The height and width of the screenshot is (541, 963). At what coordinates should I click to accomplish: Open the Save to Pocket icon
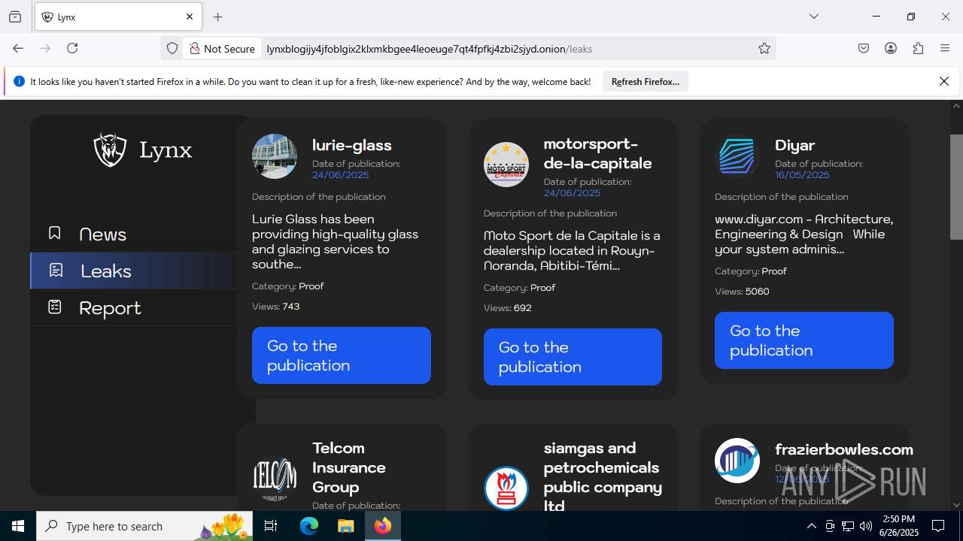tap(864, 48)
